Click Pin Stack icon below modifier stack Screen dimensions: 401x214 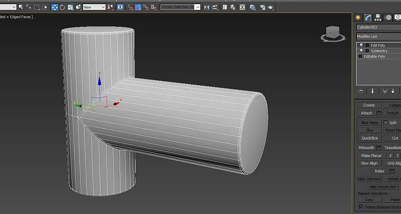[x=360, y=91]
